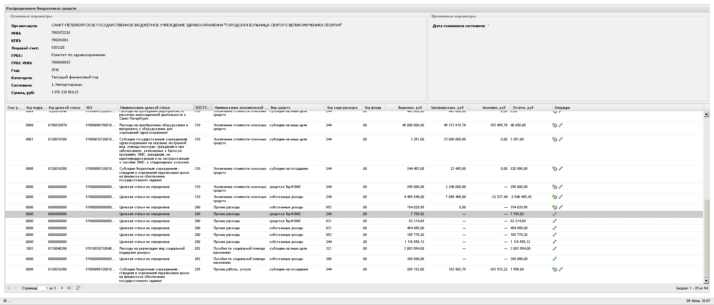This screenshot has height=305, width=714.
Task: Click the 'Прочие работы, услуги' cell
Action: [232, 269]
